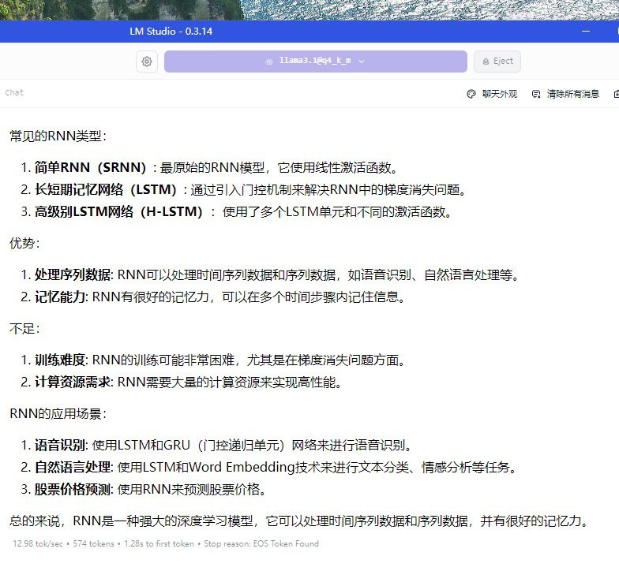
Task: Click list item 高级别LSTM网络（H-LSTM）
Action: click(237, 211)
